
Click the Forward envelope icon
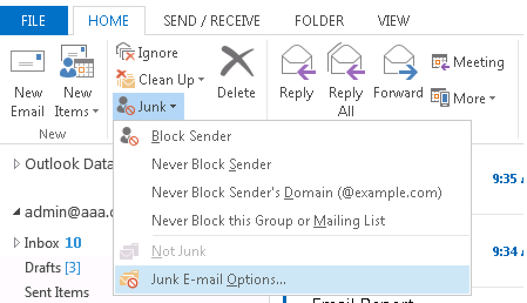tap(400, 62)
